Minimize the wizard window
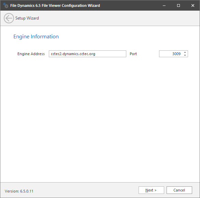Viewport: 200px width, 198px height. (x=164, y=5)
